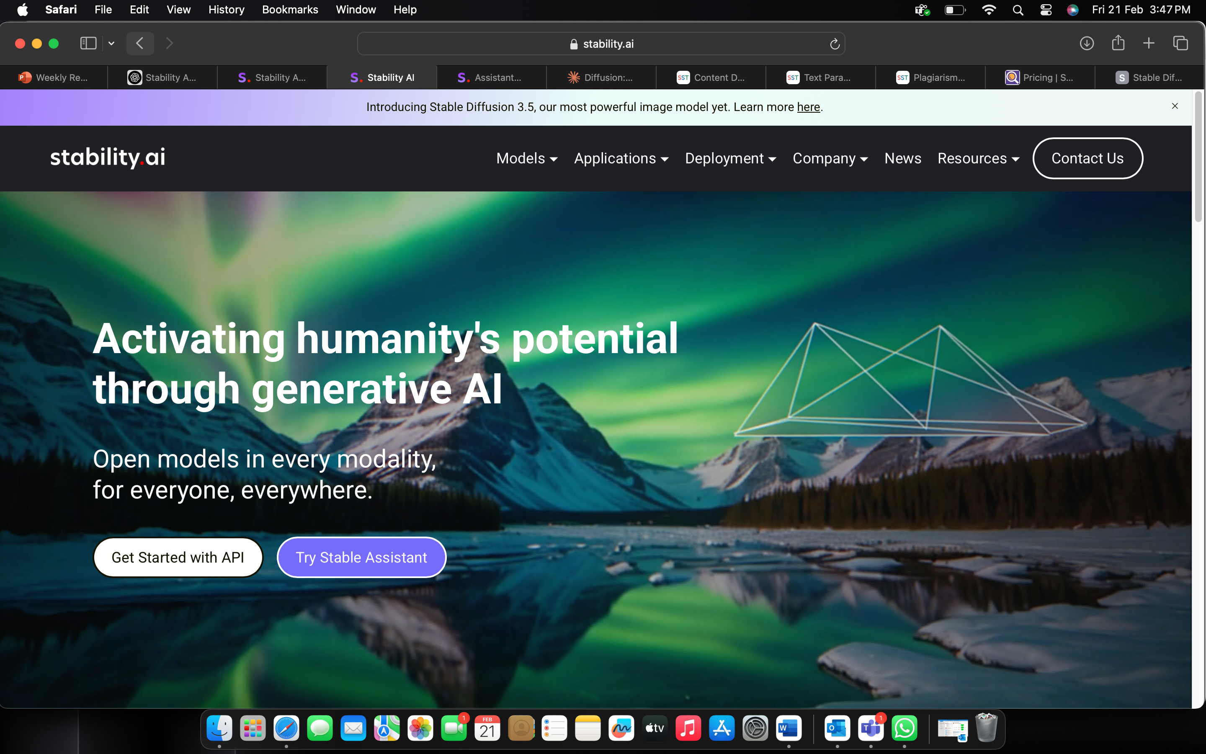Expand the Deployment dropdown menu
Image resolution: width=1206 pixels, height=754 pixels.
click(731, 159)
